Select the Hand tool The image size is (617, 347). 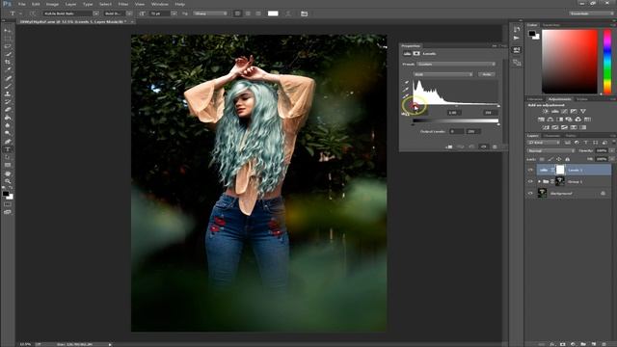point(8,173)
